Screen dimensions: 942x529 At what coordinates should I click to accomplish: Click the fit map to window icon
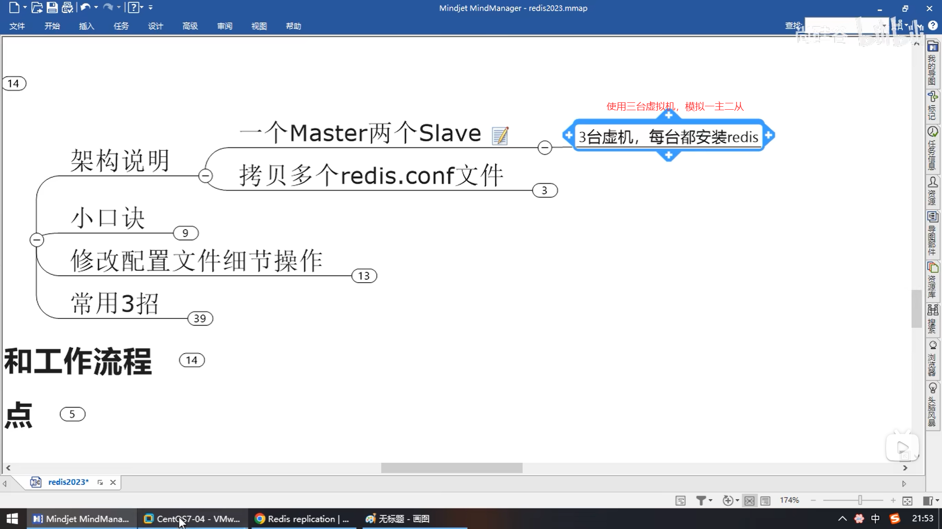(907, 501)
